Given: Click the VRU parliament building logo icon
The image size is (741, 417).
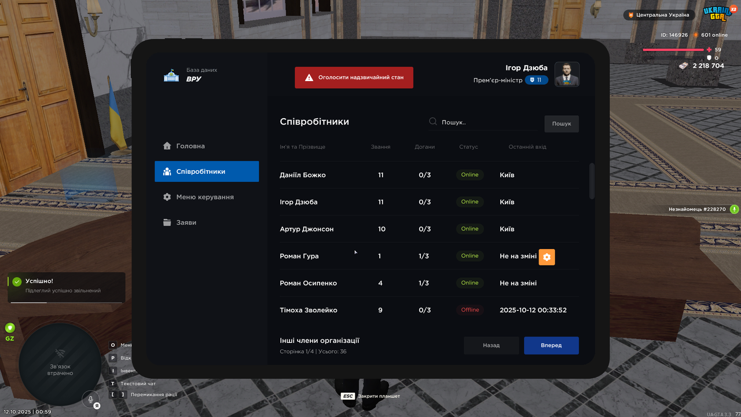Looking at the screenshot, I should point(171,75).
